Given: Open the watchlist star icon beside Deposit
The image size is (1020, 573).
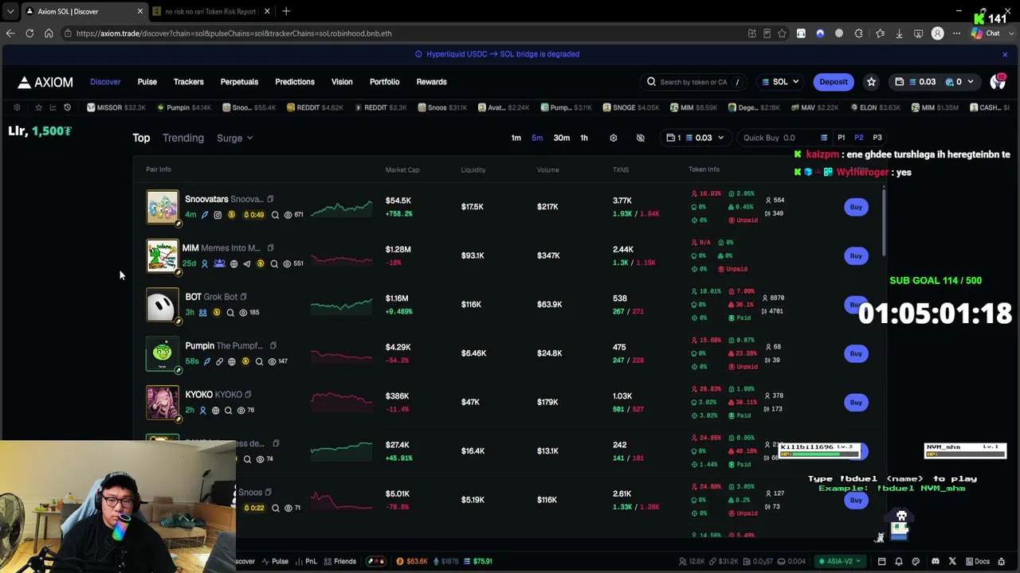Looking at the screenshot, I should 871,82.
